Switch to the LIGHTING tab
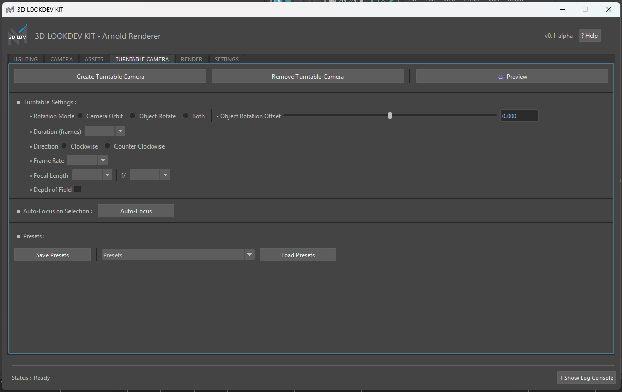This screenshot has height=392, width=622. point(26,59)
